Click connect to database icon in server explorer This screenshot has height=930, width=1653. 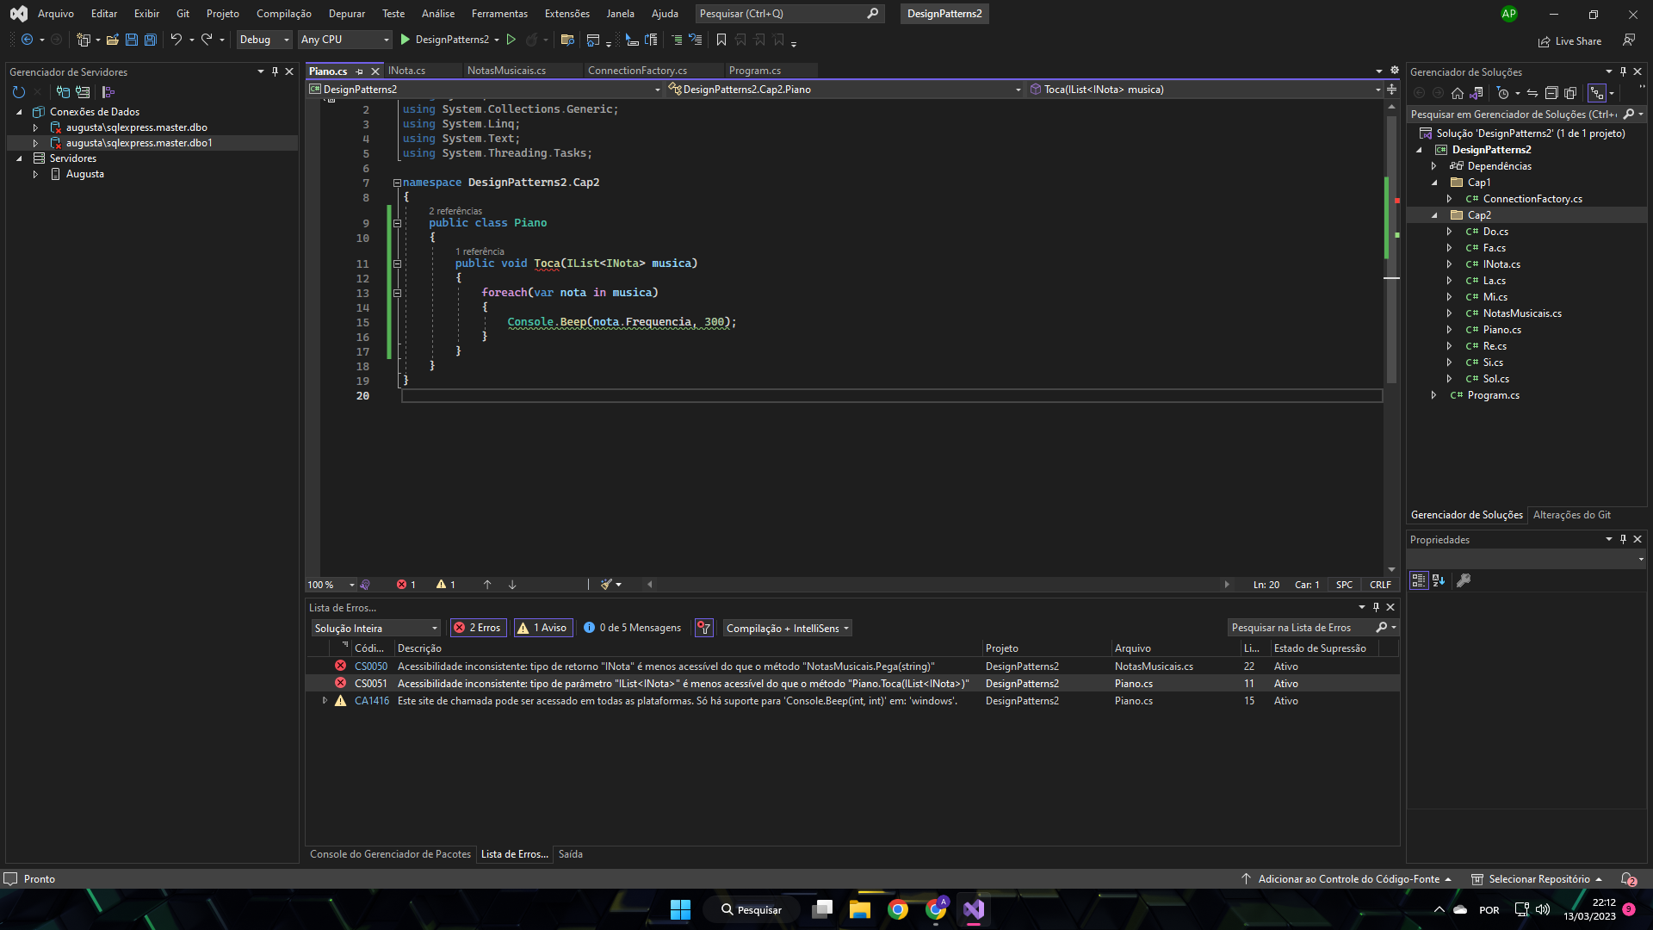pos(63,92)
